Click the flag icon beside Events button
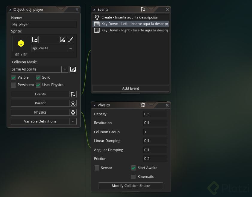This screenshot has height=197, width=252. (73, 94)
